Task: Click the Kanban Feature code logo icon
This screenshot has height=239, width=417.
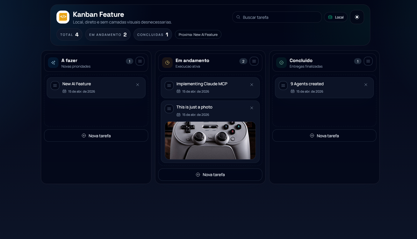Action: click(x=63, y=17)
